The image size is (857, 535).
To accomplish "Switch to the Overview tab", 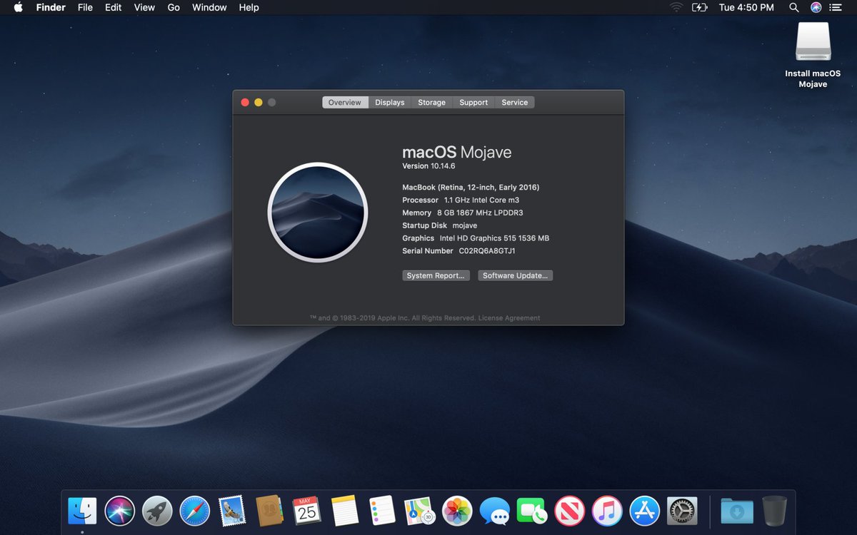I will point(345,102).
